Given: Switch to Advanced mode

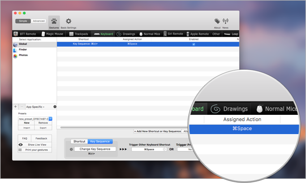Looking at the screenshot, I should [39, 21].
